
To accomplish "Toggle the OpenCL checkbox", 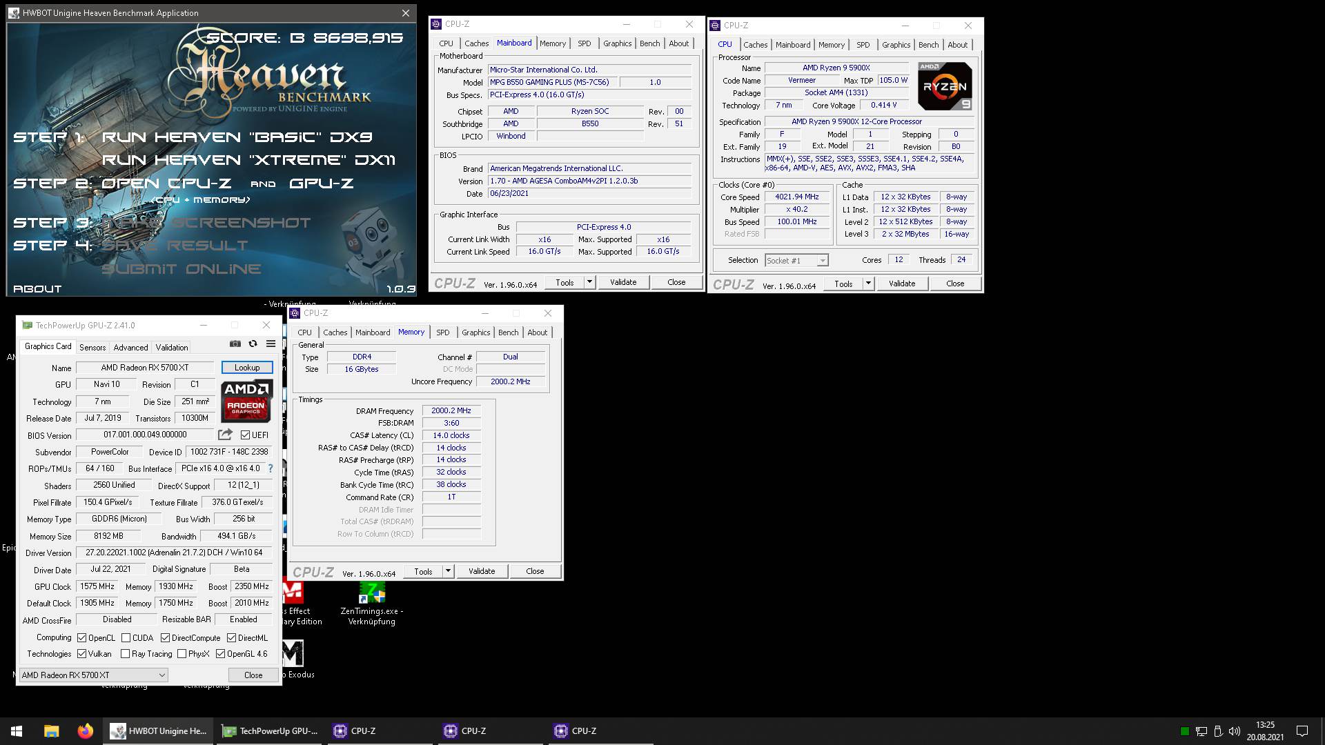I will tap(82, 638).
